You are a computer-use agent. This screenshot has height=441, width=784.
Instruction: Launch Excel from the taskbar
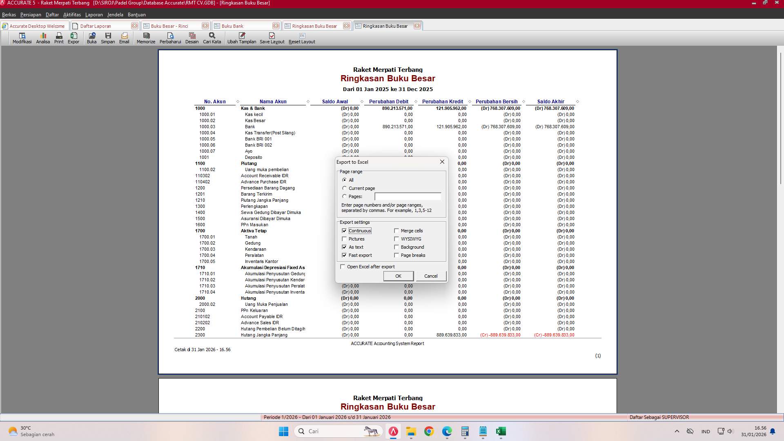(x=501, y=431)
